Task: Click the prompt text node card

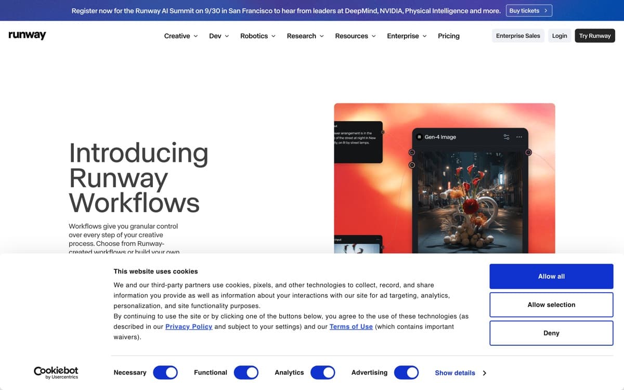Action: pyautogui.click(x=358, y=142)
